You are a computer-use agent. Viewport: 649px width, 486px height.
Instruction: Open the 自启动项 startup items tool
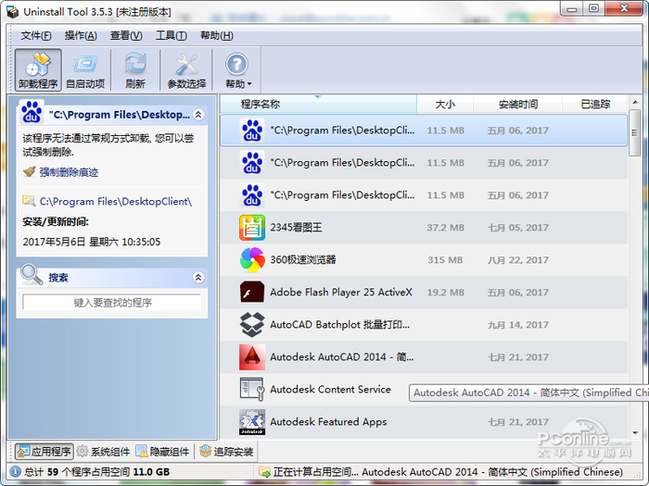(x=85, y=69)
